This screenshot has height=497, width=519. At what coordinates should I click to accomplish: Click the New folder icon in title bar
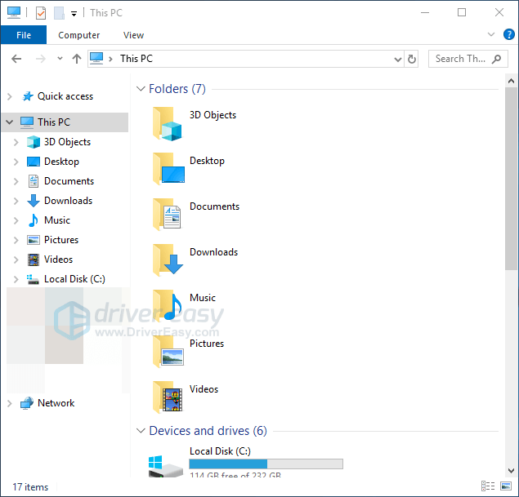coord(59,13)
